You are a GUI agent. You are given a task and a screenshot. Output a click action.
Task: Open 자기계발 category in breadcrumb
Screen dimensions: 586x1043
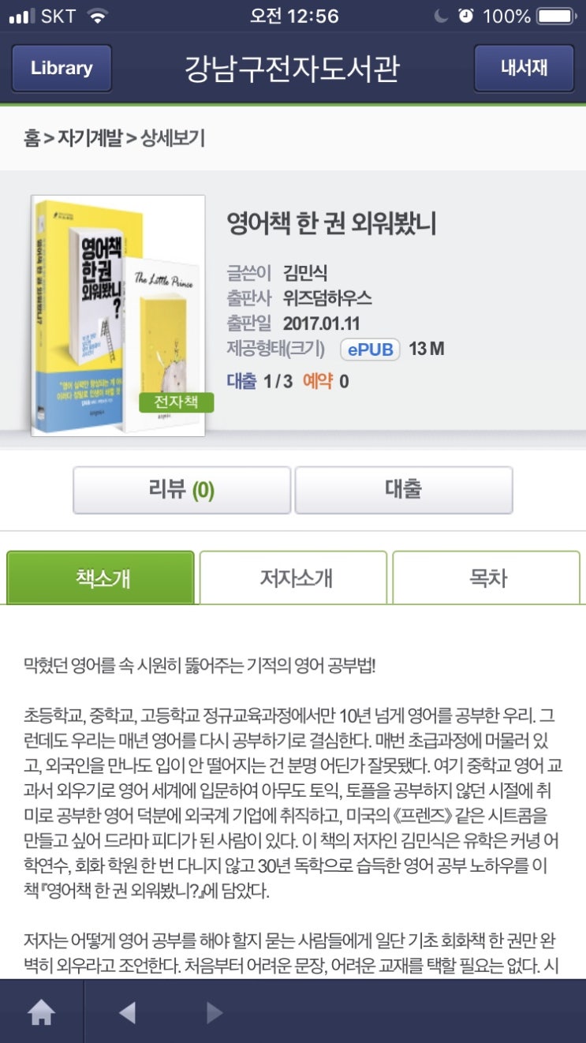point(91,139)
